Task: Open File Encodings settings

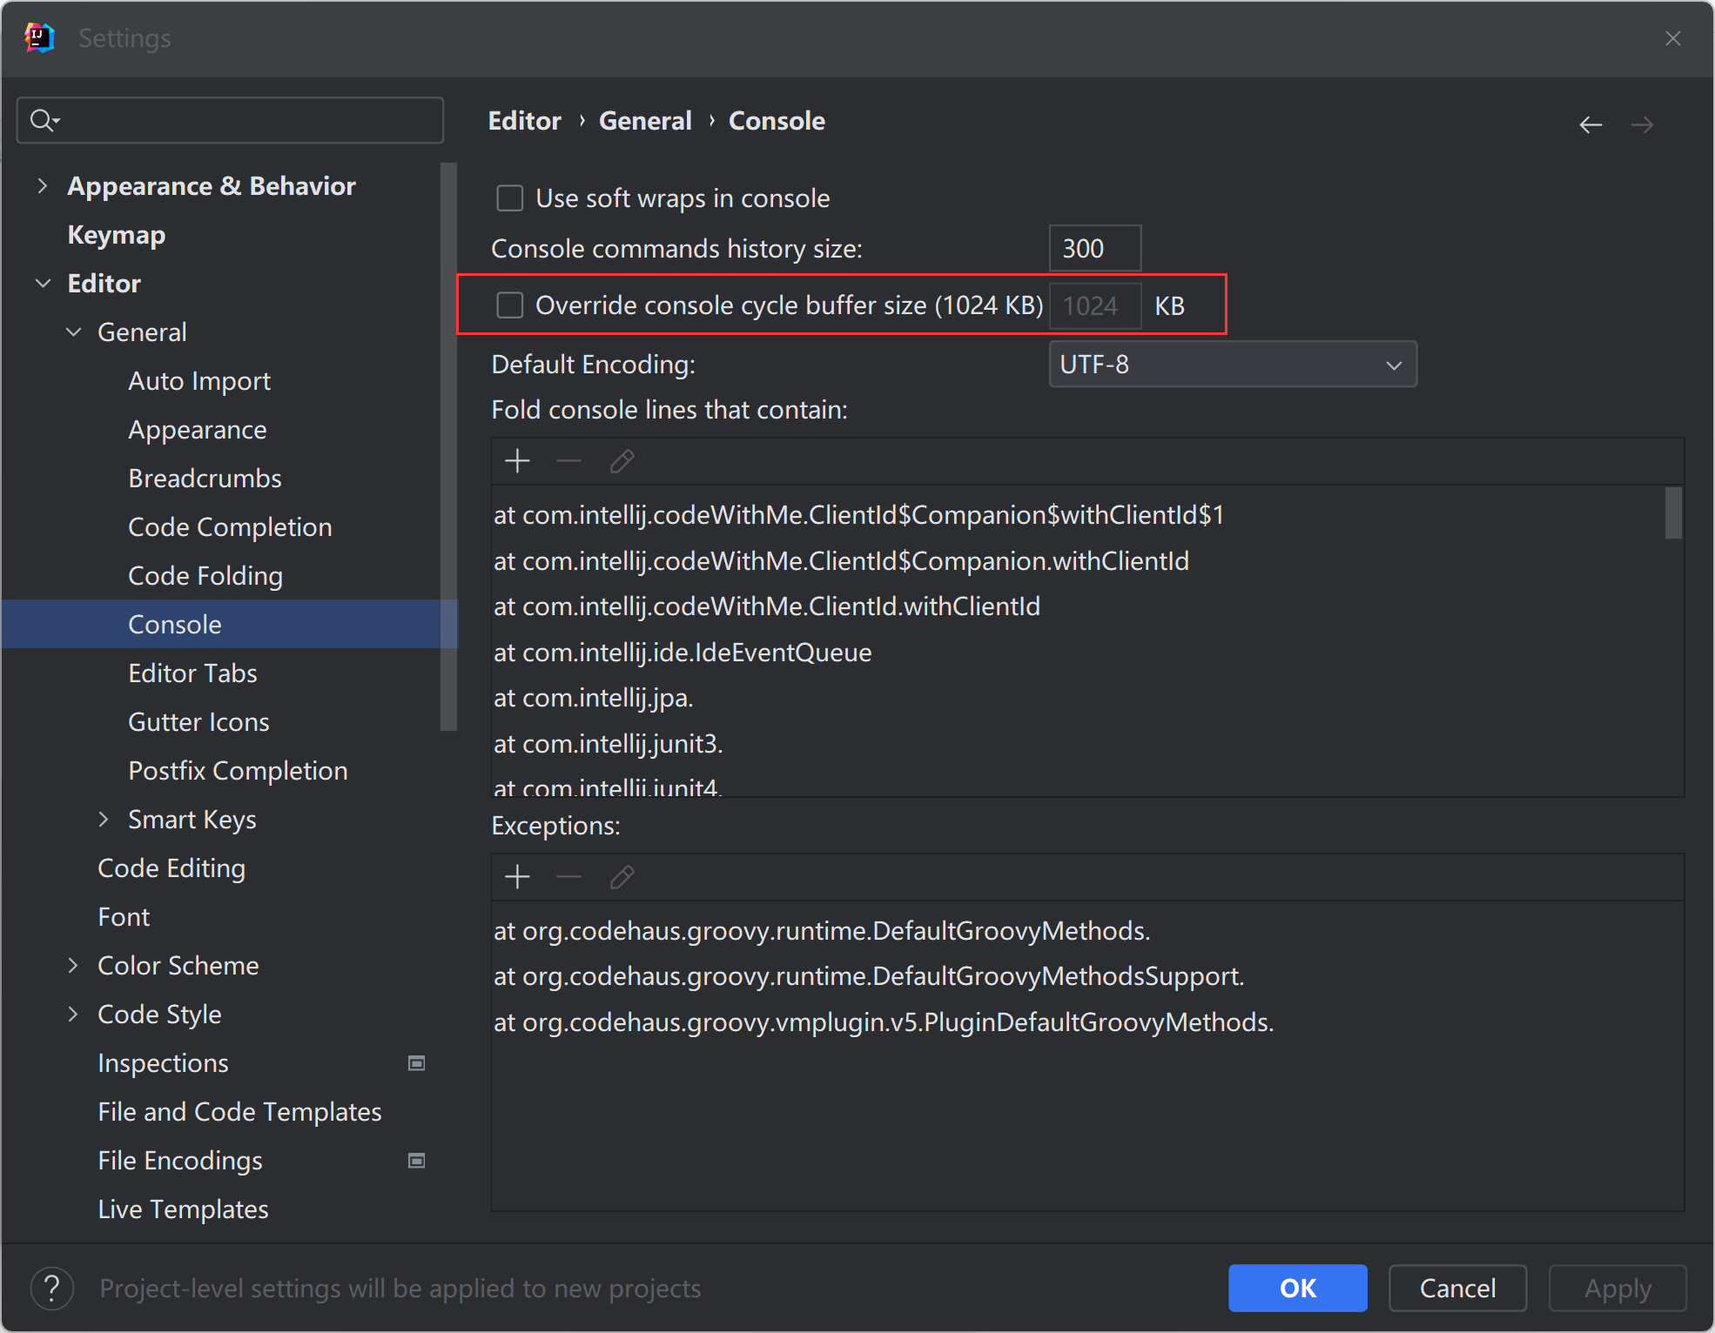Action: tap(180, 1161)
